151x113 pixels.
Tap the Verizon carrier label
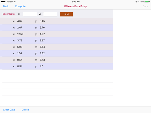[x=10, y=2]
